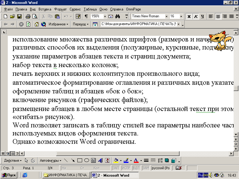
Task: Insert clip art from the drawing toolbar
Action: pos(107,161)
